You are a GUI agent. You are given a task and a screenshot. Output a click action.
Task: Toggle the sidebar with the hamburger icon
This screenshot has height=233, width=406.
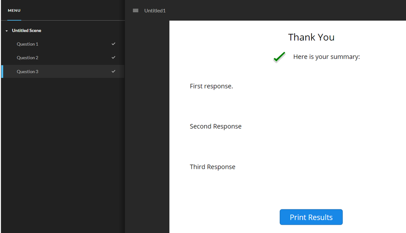(x=135, y=11)
